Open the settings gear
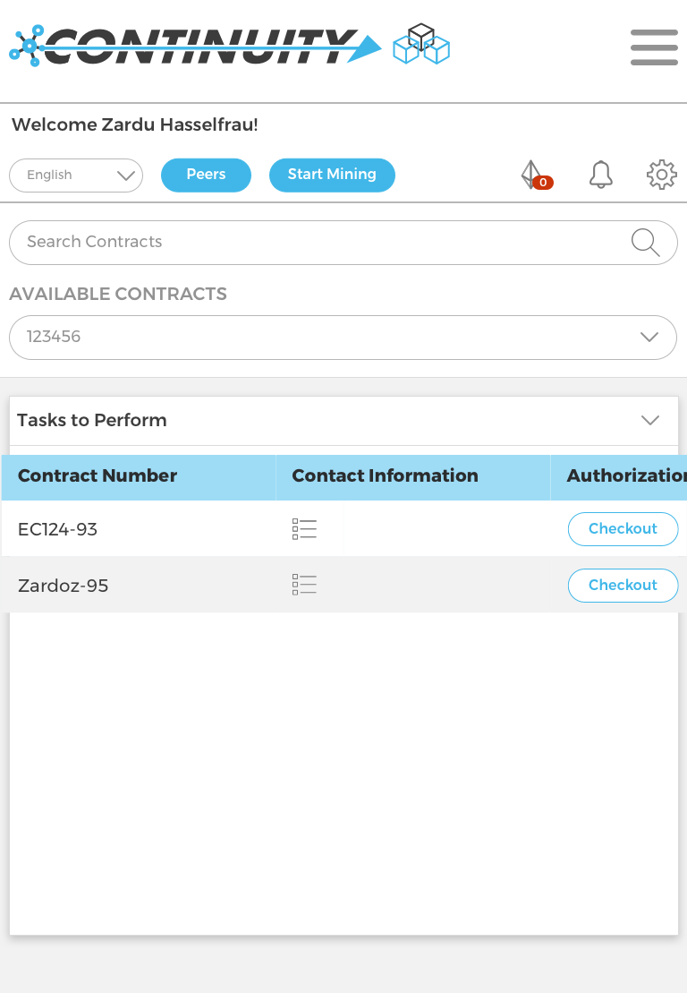687x993 pixels. click(x=662, y=175)
